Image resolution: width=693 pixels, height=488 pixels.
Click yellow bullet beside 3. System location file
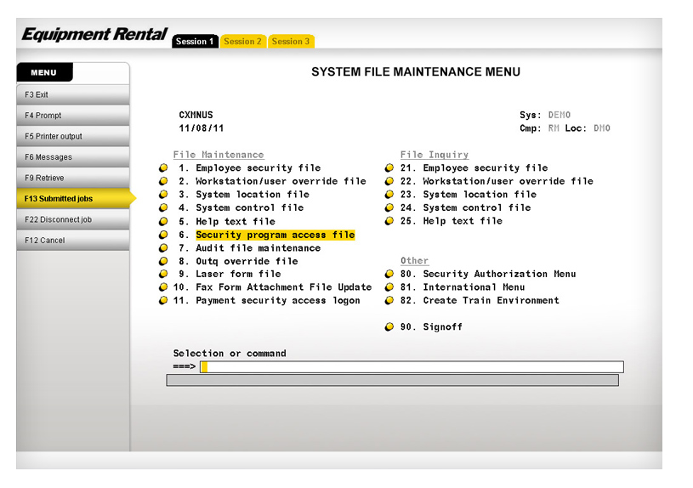coord(163,195)
